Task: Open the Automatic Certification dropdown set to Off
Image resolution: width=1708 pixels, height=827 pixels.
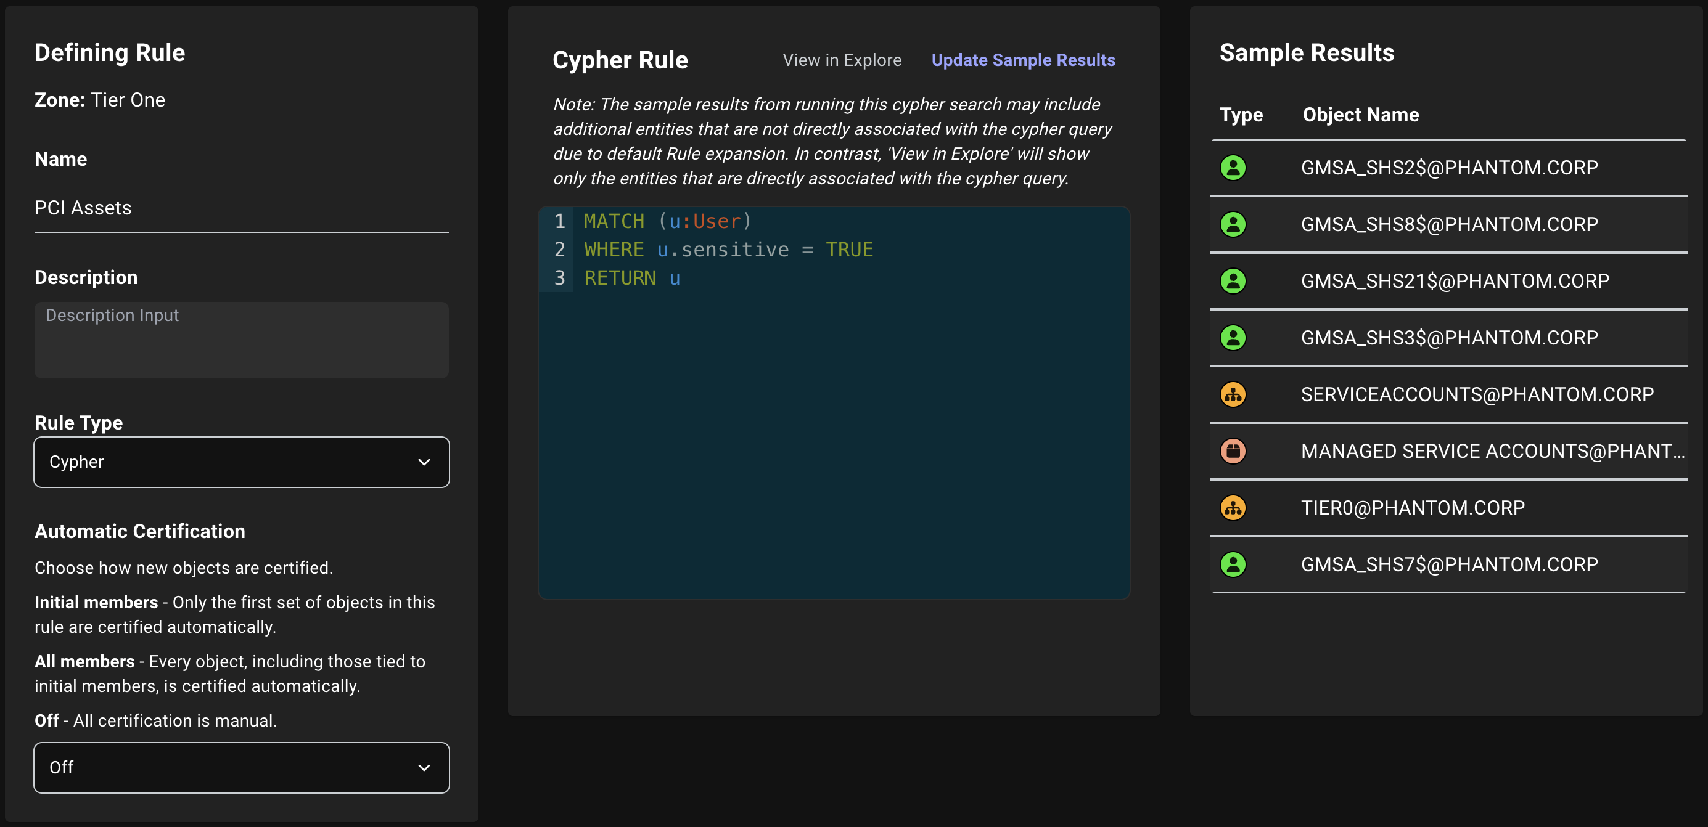Action: tap(241, 767)
